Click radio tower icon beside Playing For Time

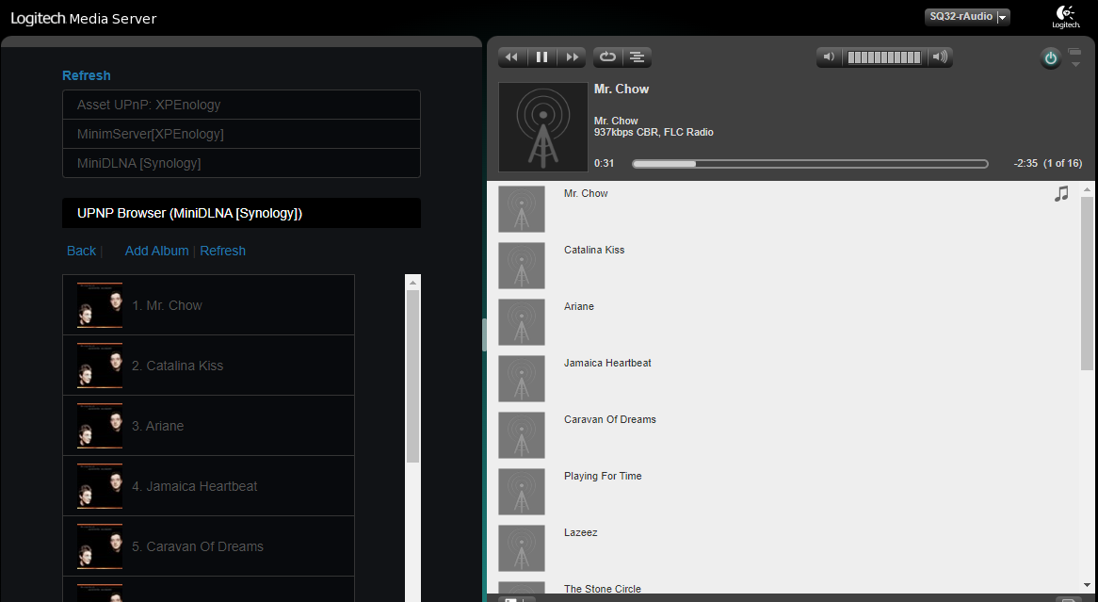coord(522,492)
